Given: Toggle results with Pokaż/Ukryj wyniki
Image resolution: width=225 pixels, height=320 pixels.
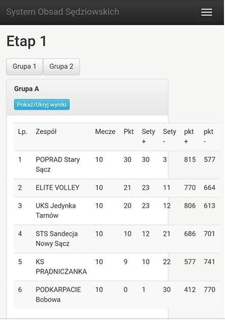Looking at the screenshot, I should coord(42,104).
